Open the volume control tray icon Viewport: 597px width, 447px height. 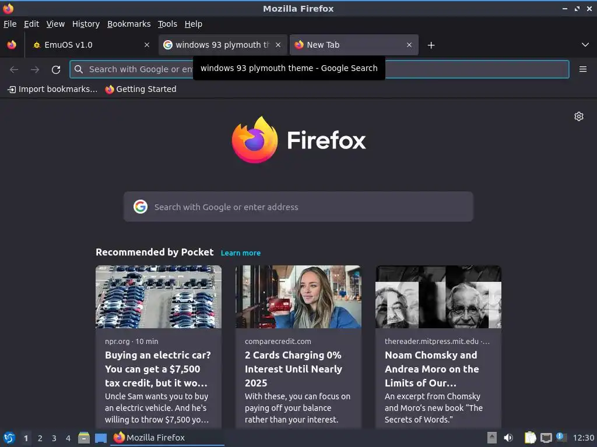coord(508,438)
